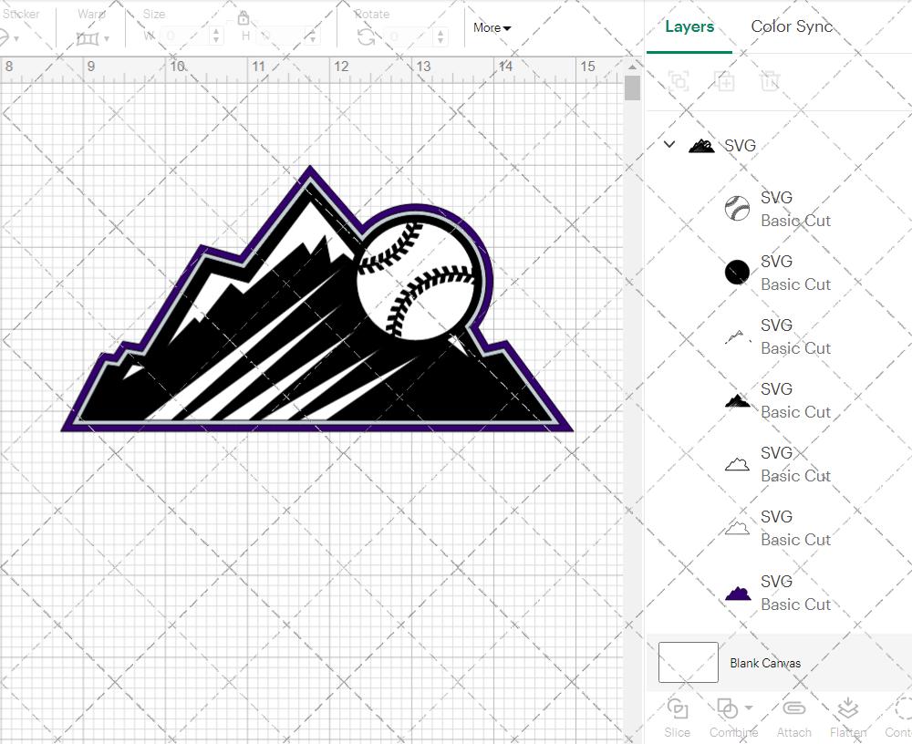Click the canvas scroll up arrow
This screenshot has width=912, height=744.
(632, 67)
